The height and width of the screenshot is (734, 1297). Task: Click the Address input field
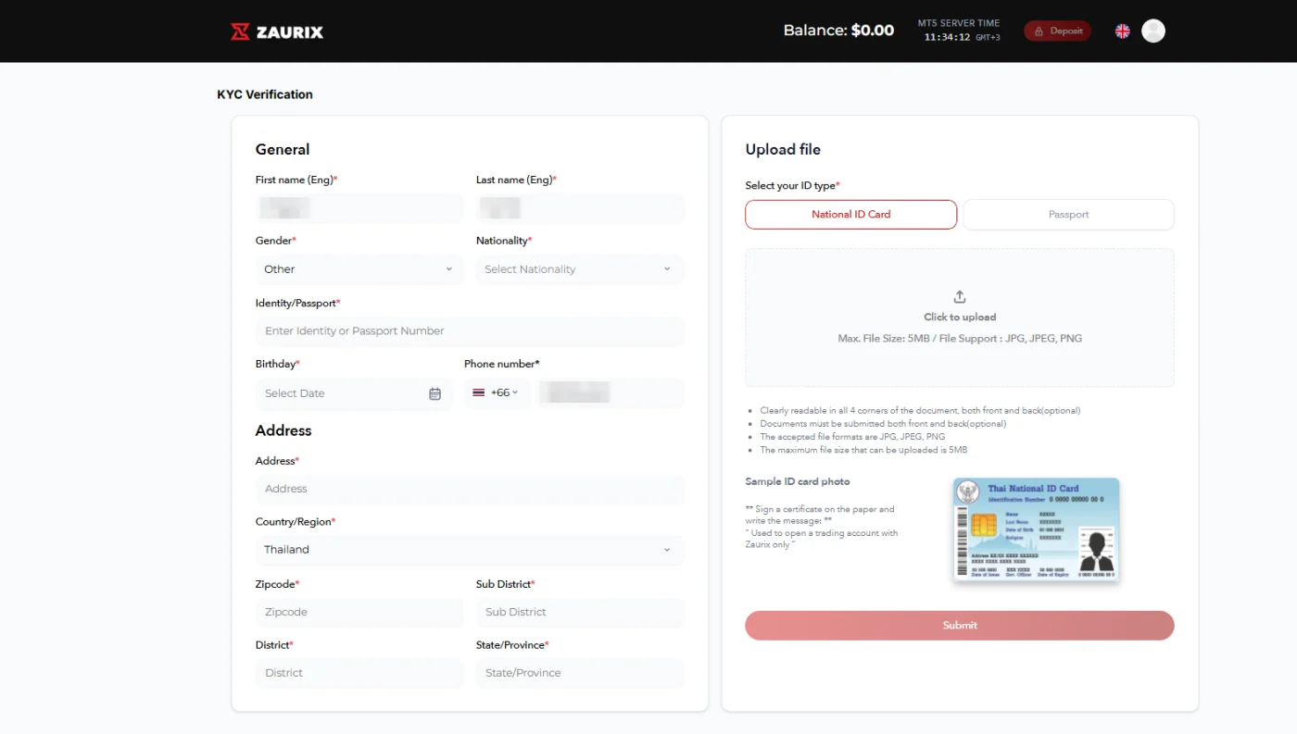470,489
